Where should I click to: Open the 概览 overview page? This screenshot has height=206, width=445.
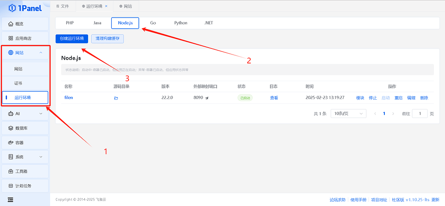[25, 24]
